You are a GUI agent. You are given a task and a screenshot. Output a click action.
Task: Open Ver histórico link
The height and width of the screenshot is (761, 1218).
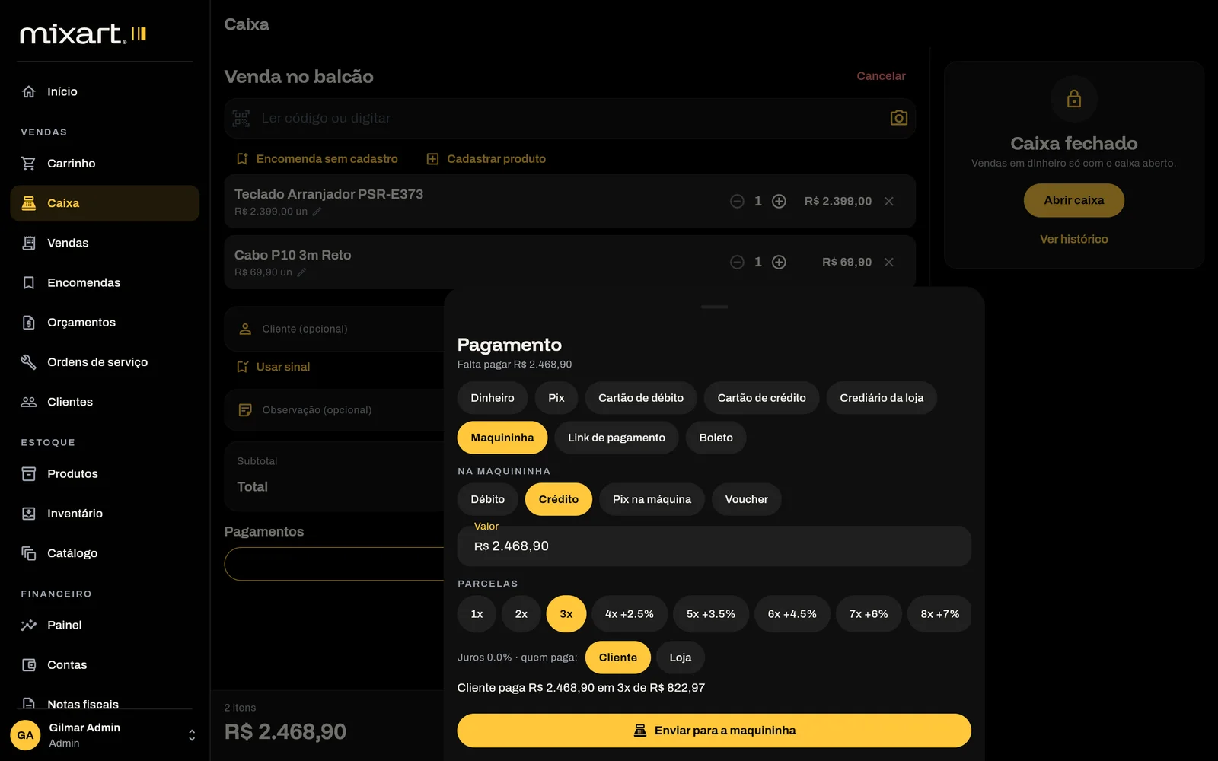[x=1074, y=239]
